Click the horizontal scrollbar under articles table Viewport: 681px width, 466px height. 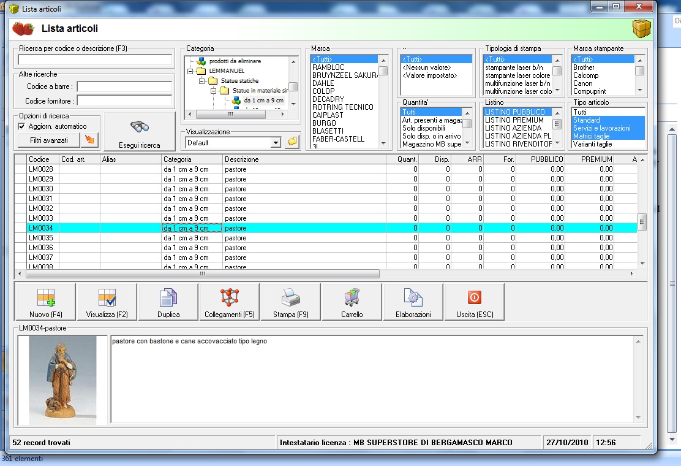tap(202, 274)
